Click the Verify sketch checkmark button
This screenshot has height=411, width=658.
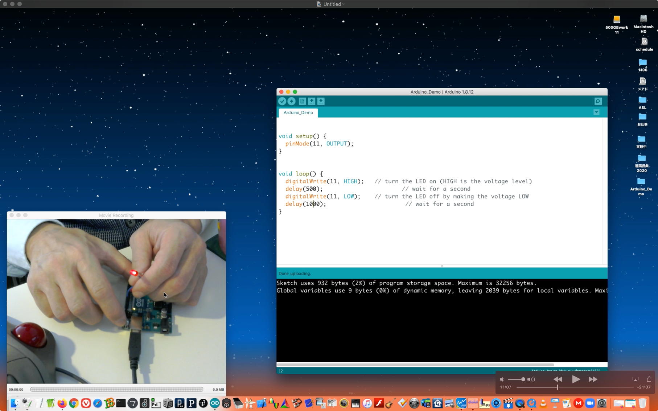(282, 101)
